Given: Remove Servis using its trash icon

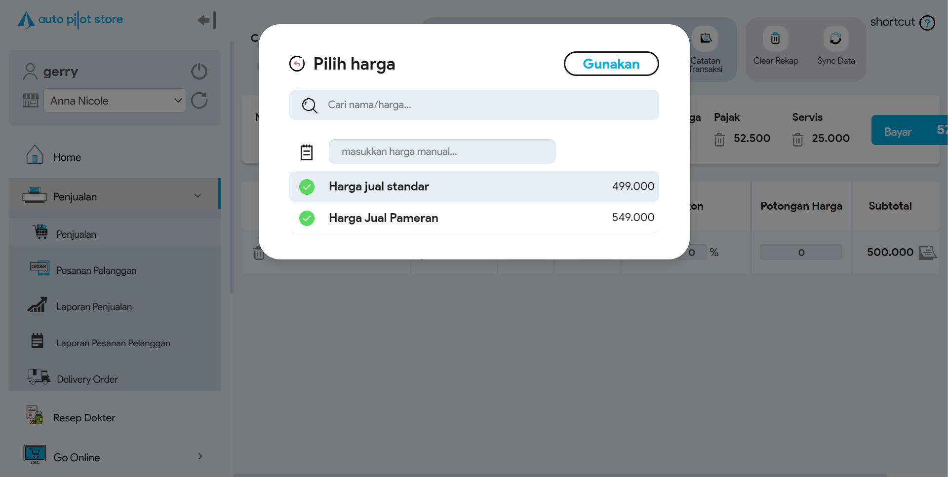Looking at the screenshot, I should (x=797, y=140).
